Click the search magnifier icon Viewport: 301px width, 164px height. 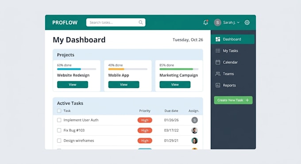pos(141,23)
